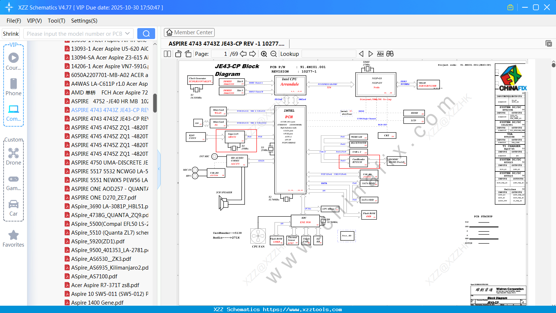Jump to next lookup result triangle

click(371, 54)
